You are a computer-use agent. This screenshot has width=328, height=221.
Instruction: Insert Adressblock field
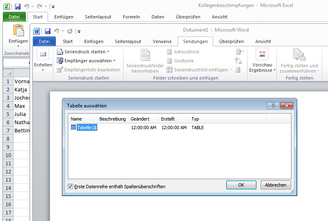pos(183,52)
